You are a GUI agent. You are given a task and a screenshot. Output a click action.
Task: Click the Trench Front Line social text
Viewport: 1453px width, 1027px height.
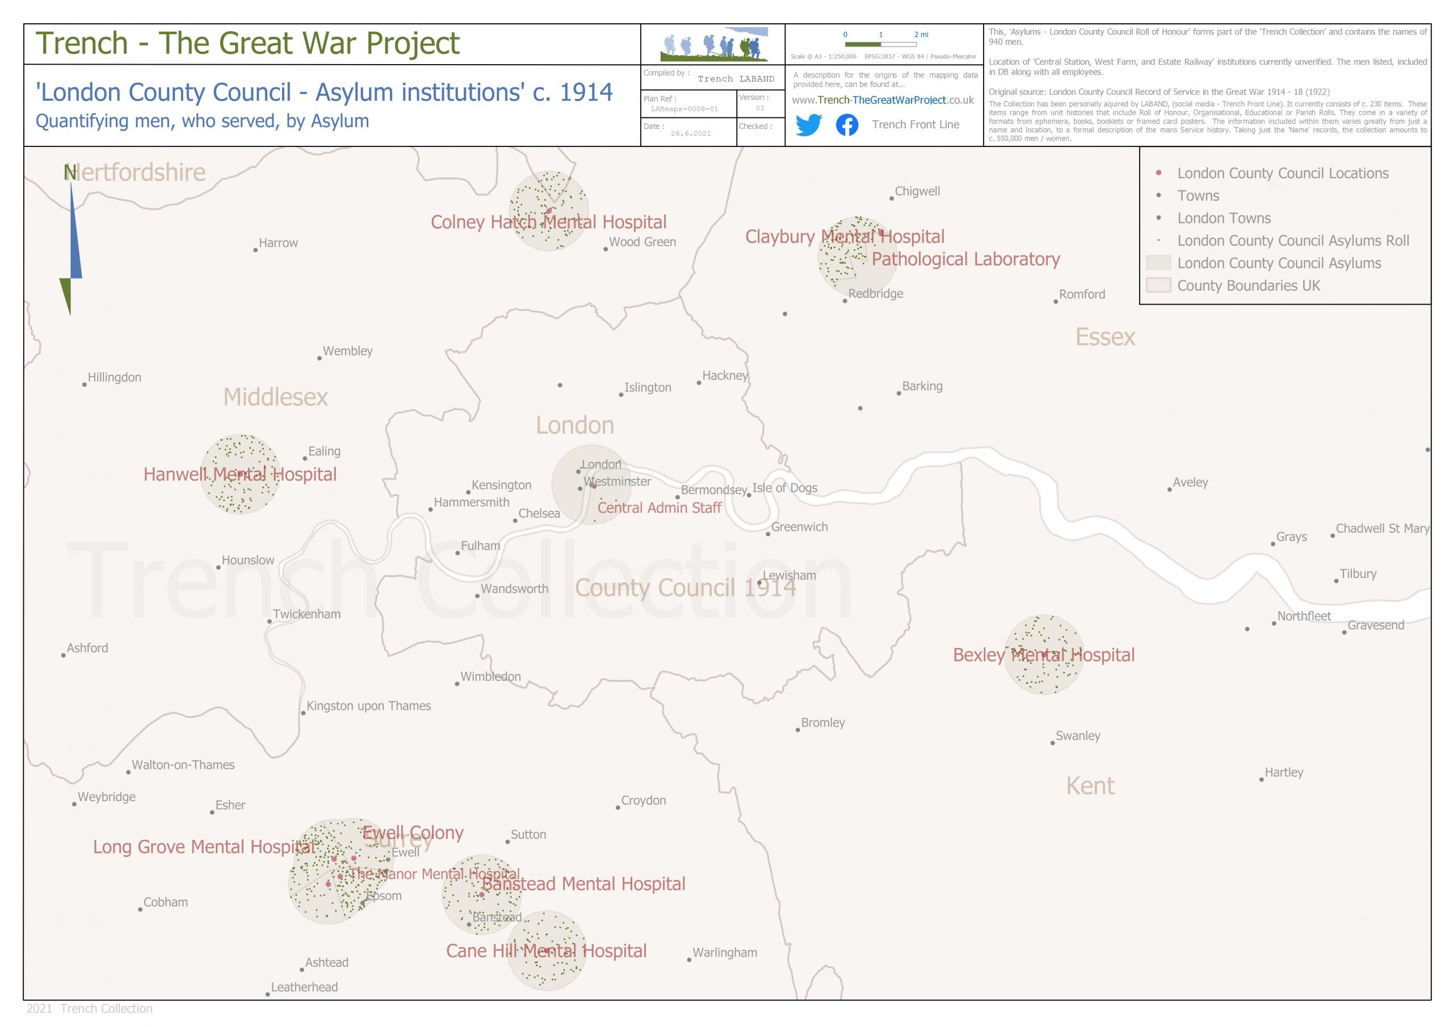coord(915,125)
